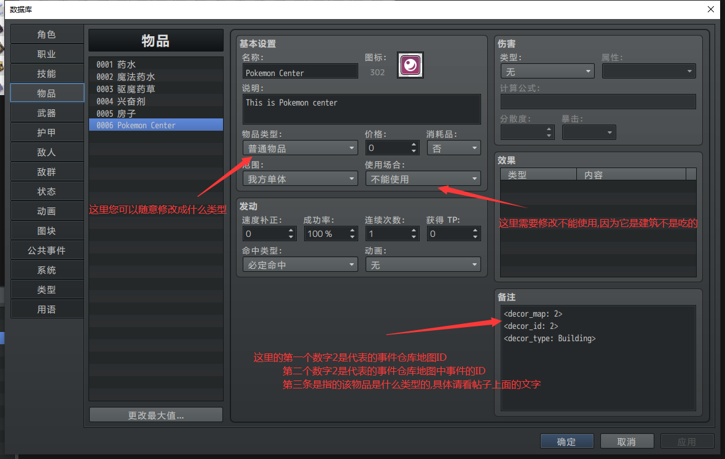This screenshot has height=459, width=725.
Task: Decrease the 成功率 value
Action: (352, 237)
